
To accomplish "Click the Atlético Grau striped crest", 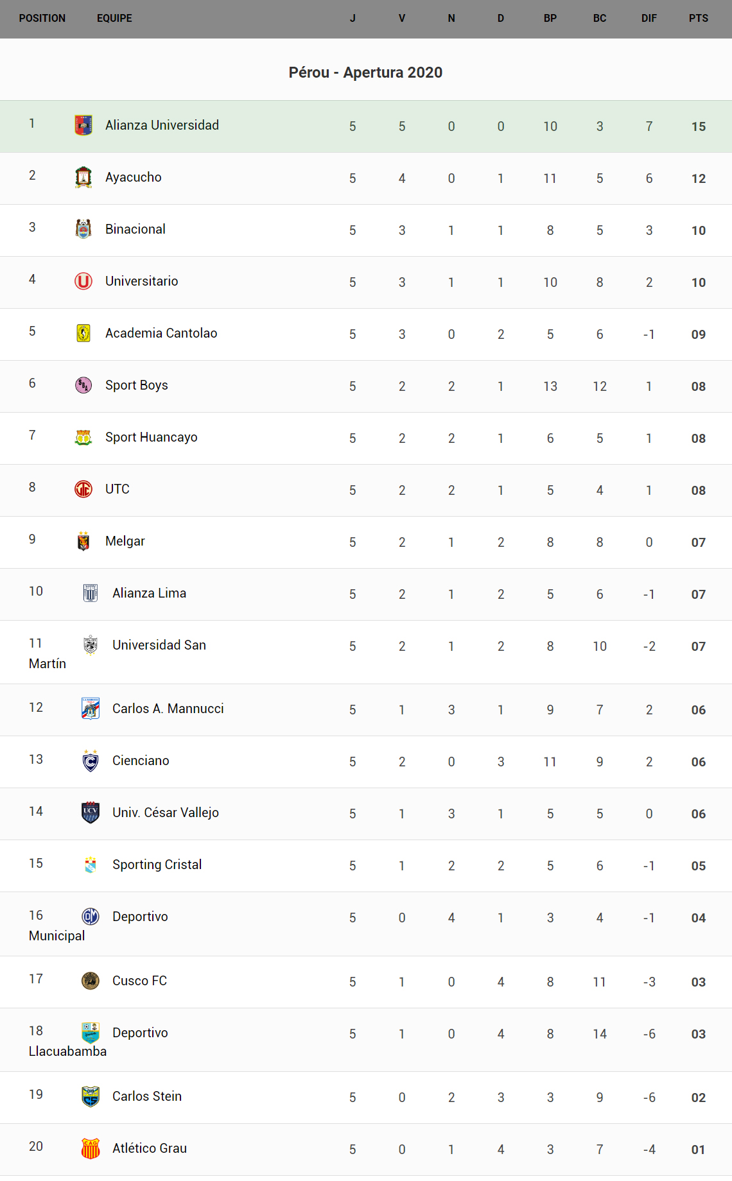I will tap(91, 1148).
